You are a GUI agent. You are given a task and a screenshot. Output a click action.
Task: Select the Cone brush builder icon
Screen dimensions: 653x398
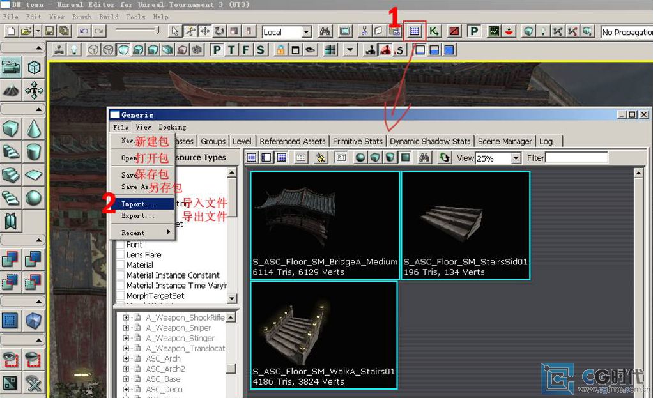click(34, 128)
